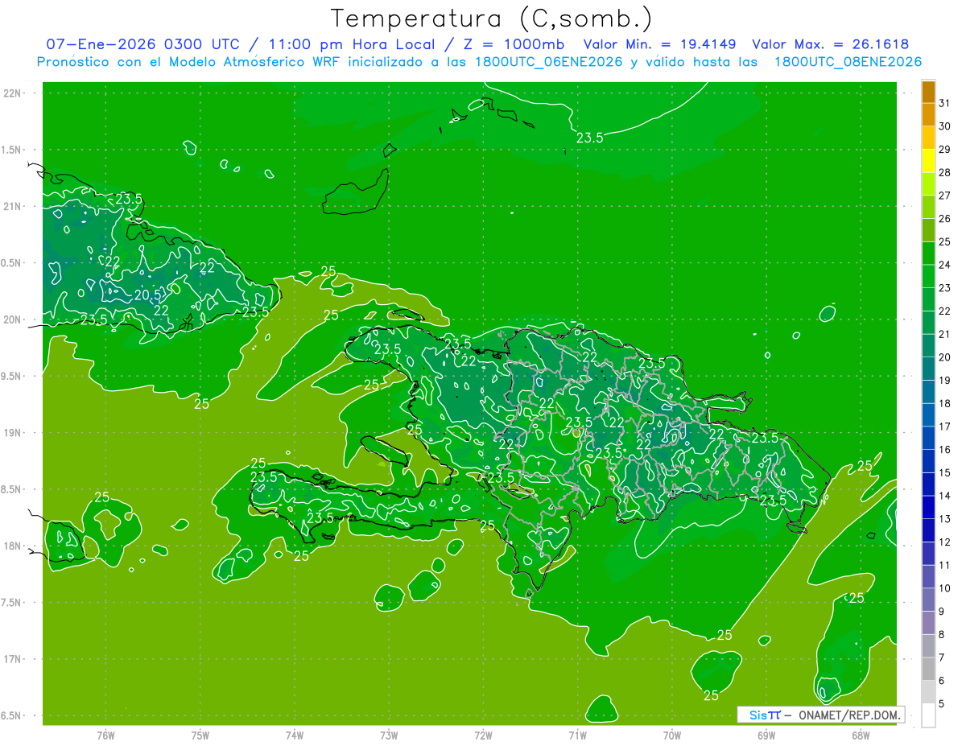Click the colorbar swatch between 25 and 26
Image resolution: width=966 pixels, height=746 pixels.
point(928,229)
